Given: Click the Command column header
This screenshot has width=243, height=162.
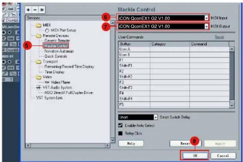Looking at the screenshot, I should coord(209,44).
